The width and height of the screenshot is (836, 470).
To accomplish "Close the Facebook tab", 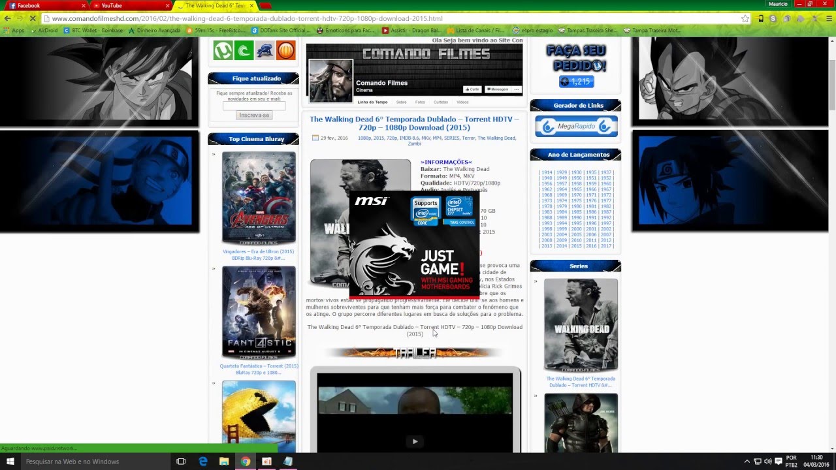I will click(83, 6).
